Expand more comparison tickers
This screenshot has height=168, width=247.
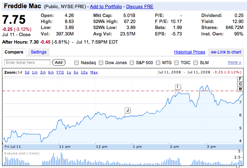[234, 62]
